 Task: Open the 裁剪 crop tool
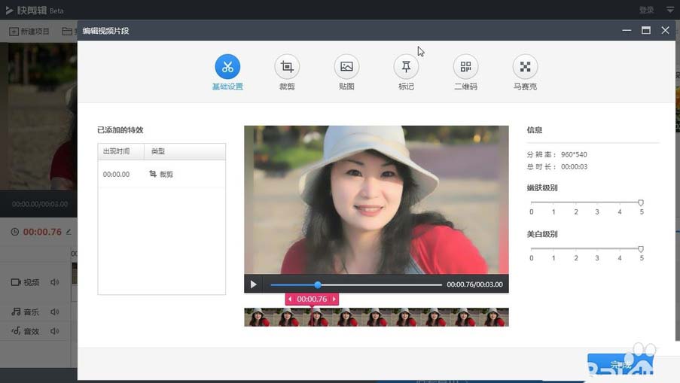pos(287,67)
